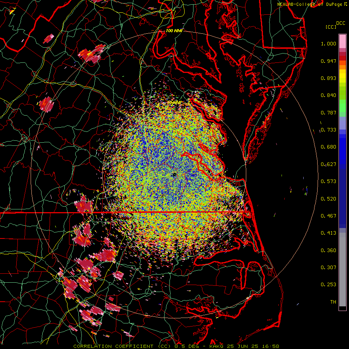This screenshot has height=349, width=349.
Task: Select the 0.360 scale value
Action: [328, 251]
